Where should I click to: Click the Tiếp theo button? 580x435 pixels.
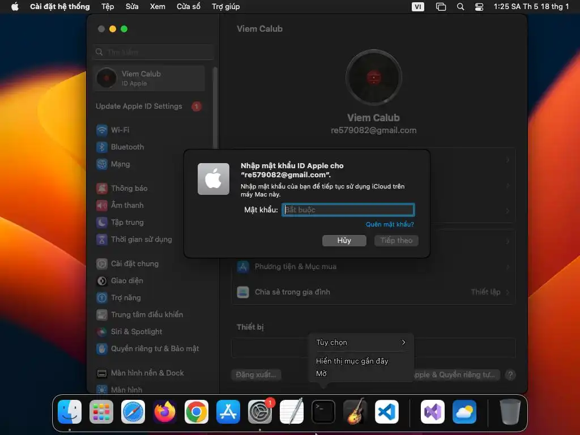click(x=396, y=240)
